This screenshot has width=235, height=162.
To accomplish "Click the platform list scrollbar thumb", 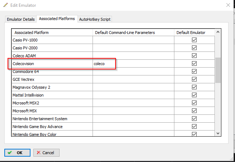I will 218,70.
